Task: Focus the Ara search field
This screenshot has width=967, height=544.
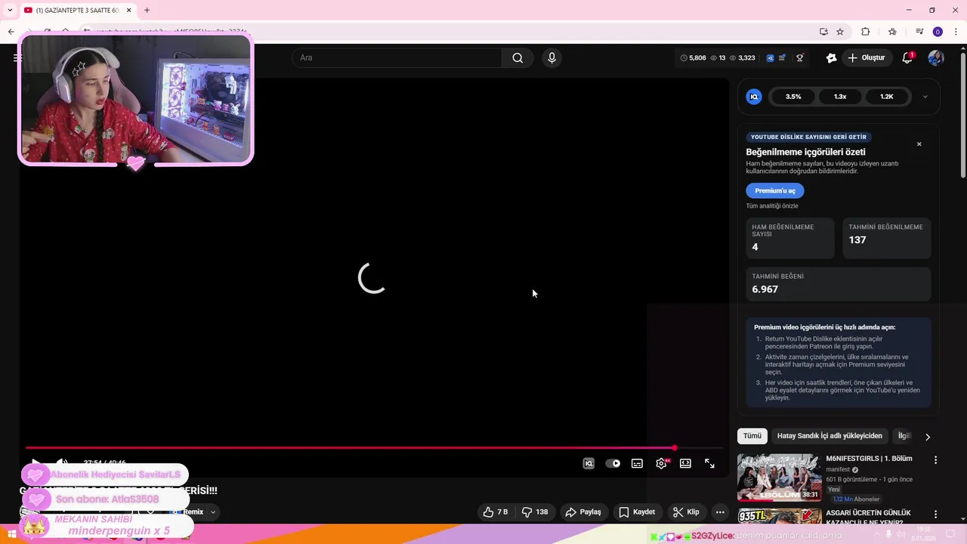Action: pos(397,58)
